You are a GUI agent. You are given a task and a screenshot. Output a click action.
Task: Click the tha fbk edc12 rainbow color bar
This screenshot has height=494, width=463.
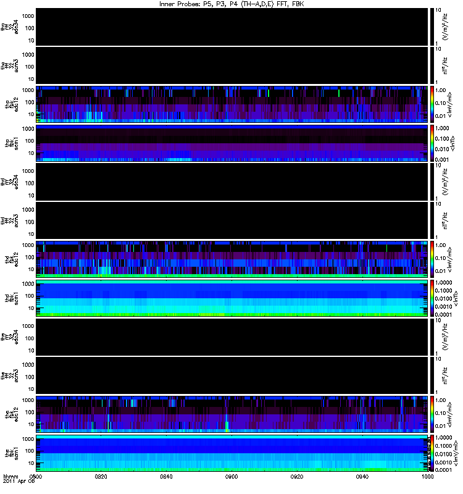(x=432, y=104)
